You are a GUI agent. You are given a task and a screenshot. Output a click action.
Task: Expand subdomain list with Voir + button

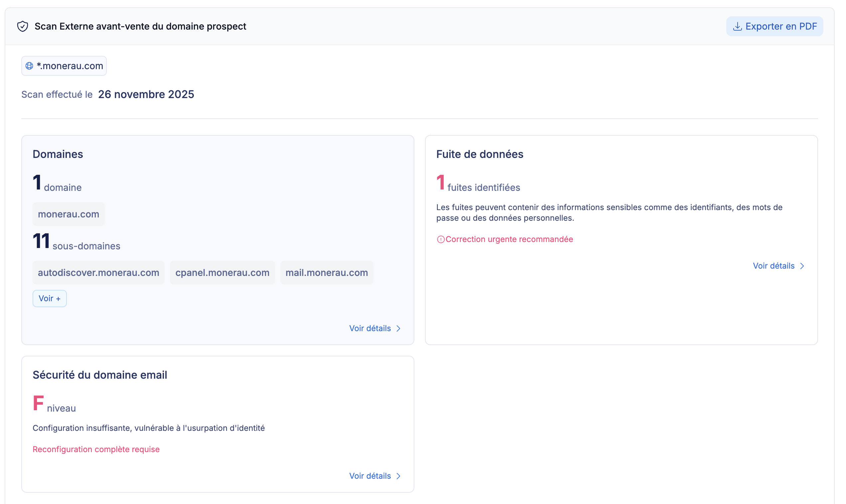coord(50,299)
